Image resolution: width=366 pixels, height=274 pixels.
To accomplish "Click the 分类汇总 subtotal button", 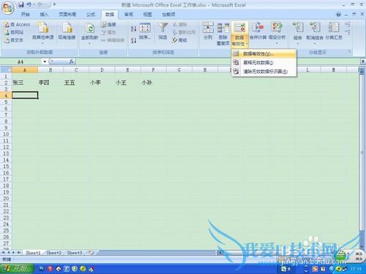I will pyautogui.click(x=334, y=31).
